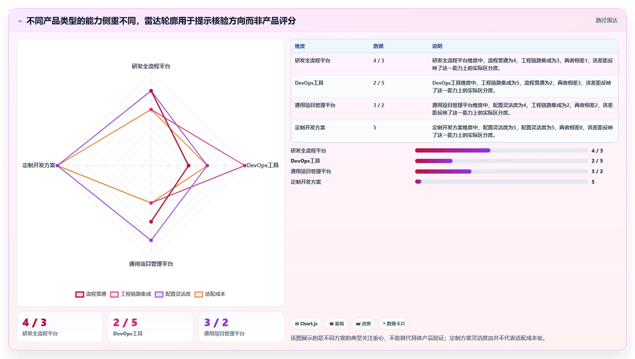Select the 维度 column header
This screenshot has width=635, height=359.
pos(300,46)
